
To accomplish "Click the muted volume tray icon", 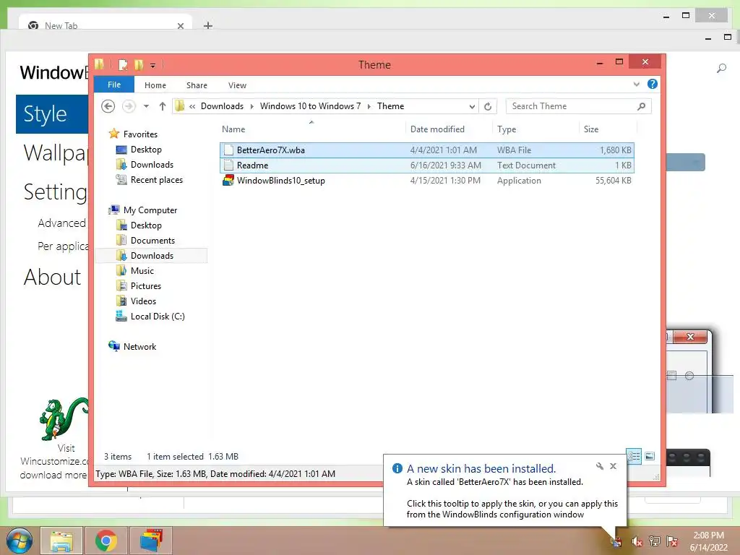I will click(637, 542).
